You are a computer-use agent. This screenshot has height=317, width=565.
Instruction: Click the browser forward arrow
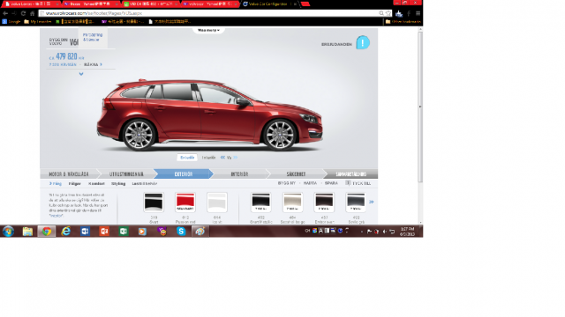coord(14,13)
